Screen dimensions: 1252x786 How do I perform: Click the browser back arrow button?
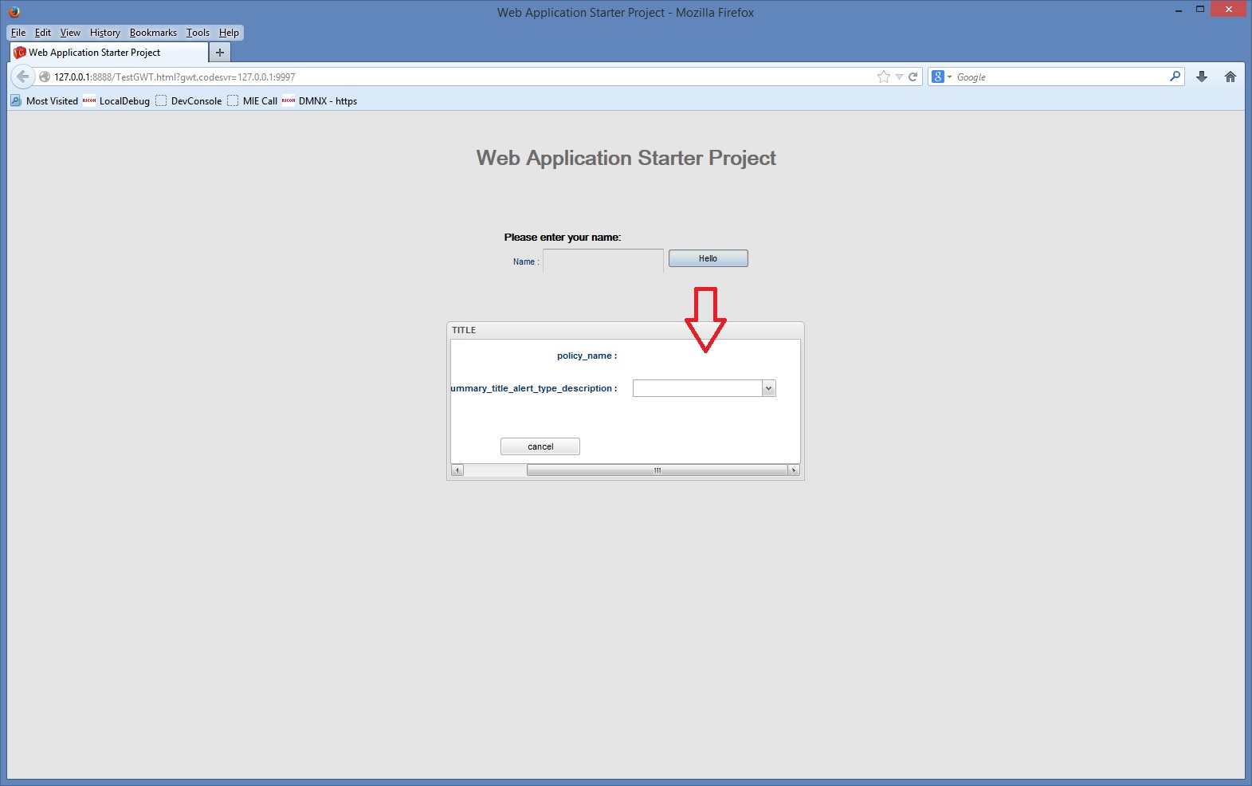click(x=22, y=77)
